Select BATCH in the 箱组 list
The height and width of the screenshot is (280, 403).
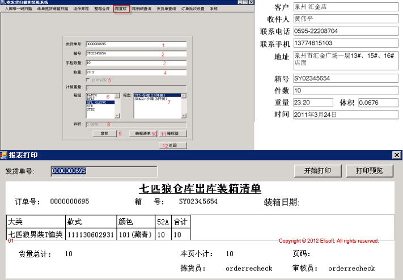pyautogui.click(x=92, y=95)
